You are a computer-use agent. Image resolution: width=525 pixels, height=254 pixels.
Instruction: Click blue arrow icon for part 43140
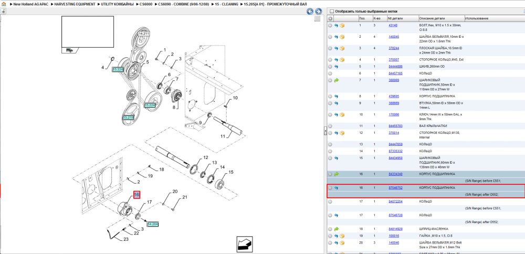pyautogui.click(x=336, y=25)
